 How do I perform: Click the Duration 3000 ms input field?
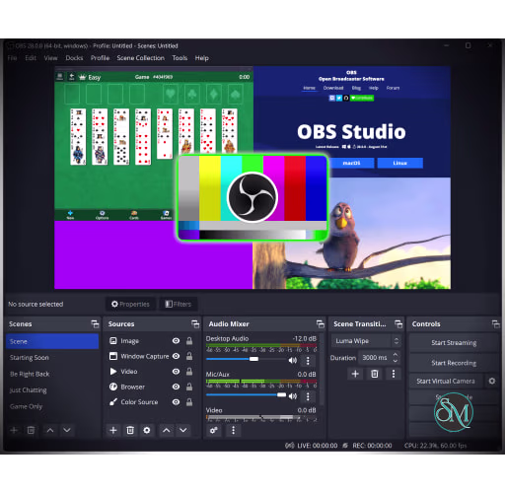[x=375, y=358]
